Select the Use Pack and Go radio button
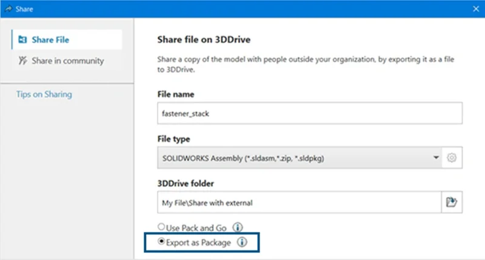Image resolution: width=485 pixels, height=260 pixels. [161, 228]
